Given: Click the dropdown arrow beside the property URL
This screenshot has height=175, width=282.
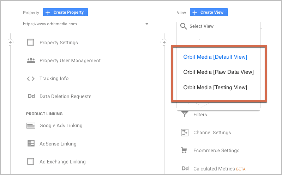Looking at the screenshot, I should [x=147, y=24].
